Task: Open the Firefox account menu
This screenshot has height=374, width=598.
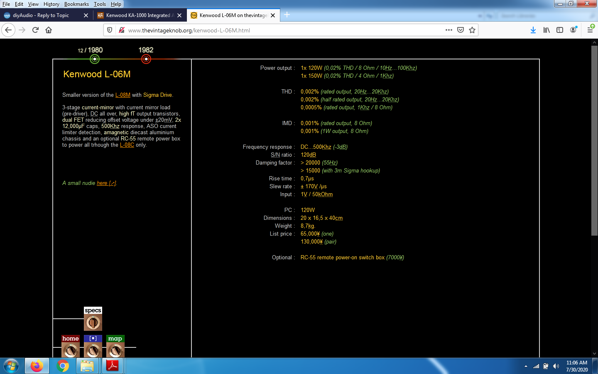Action: tap(573, 30)
